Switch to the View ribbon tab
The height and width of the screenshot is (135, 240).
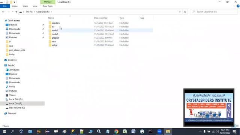click(x=35, y=6)
